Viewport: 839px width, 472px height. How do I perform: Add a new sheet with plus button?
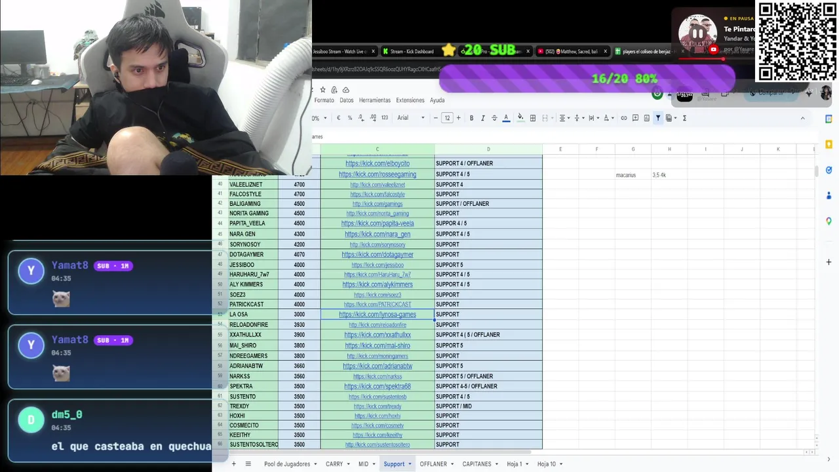pyautogui.click(x=233, y=464)
